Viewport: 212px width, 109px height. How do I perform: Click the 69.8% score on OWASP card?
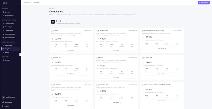tap(149, 89)
